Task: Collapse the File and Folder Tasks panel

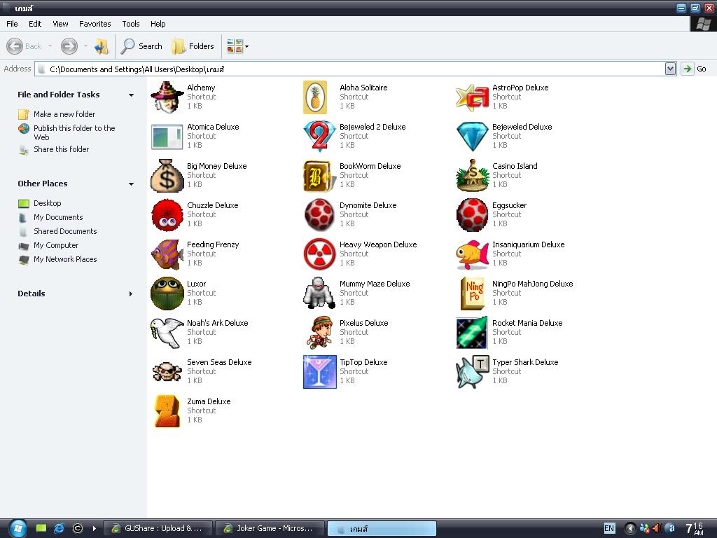Action: tap(131, 95)
